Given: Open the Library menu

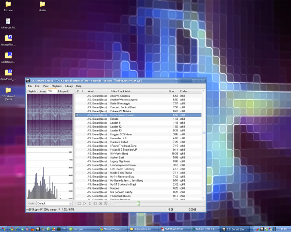Looking at the screenshot, I should pyautogui.click(x=69, y=86).
